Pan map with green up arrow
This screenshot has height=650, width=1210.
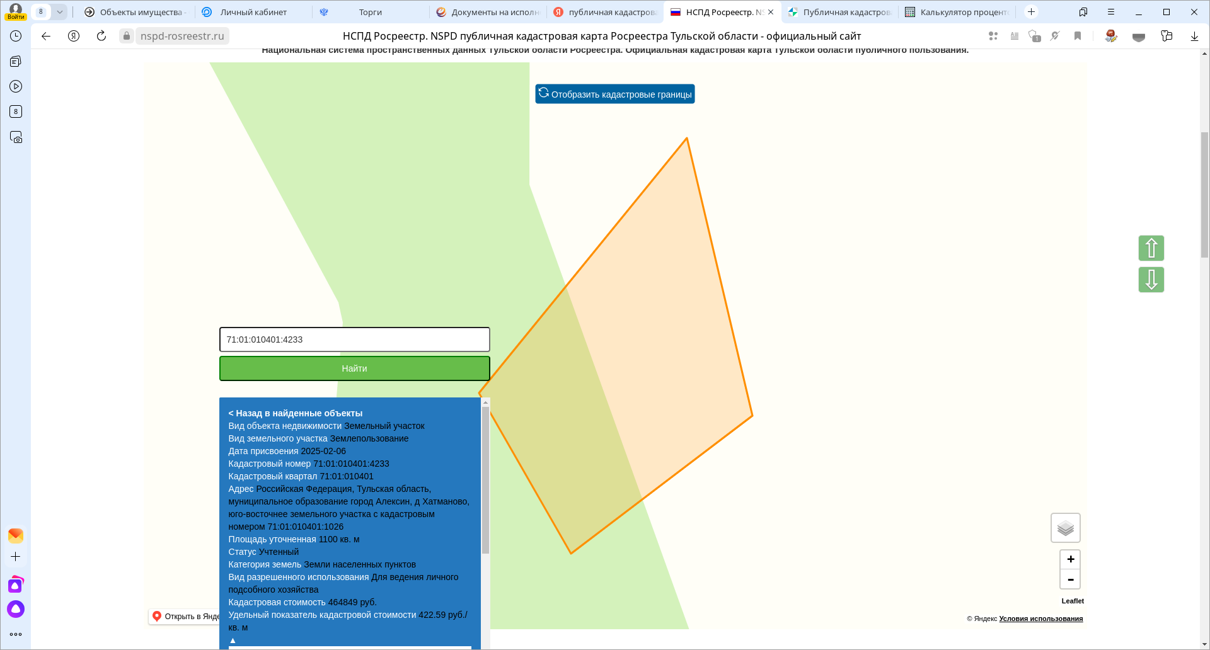tap(1151, 248)
